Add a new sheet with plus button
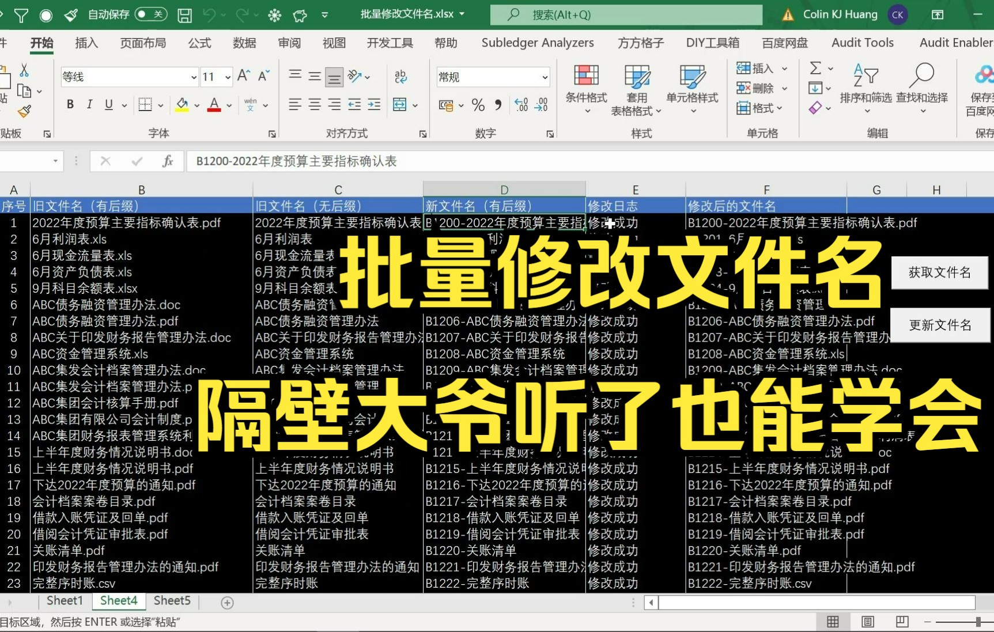 (x=227, y=603)
